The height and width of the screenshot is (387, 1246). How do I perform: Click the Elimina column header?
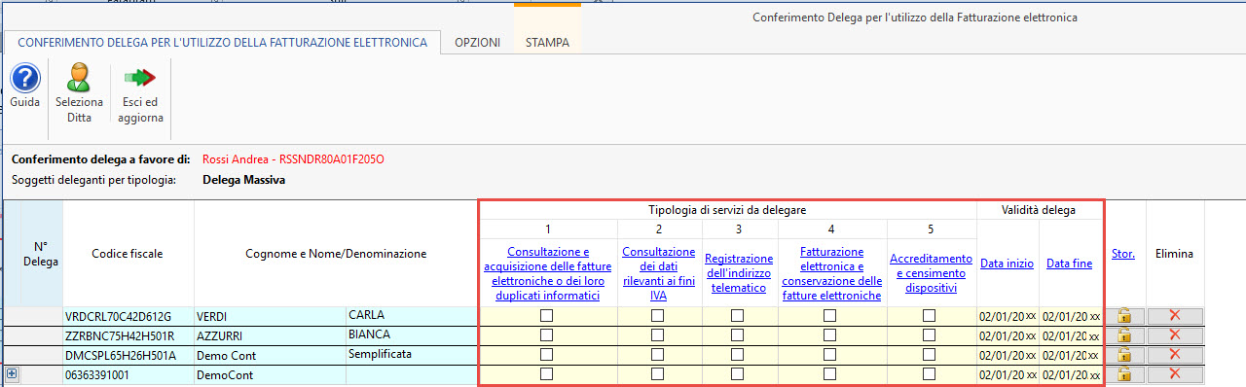pos(1174,254)
